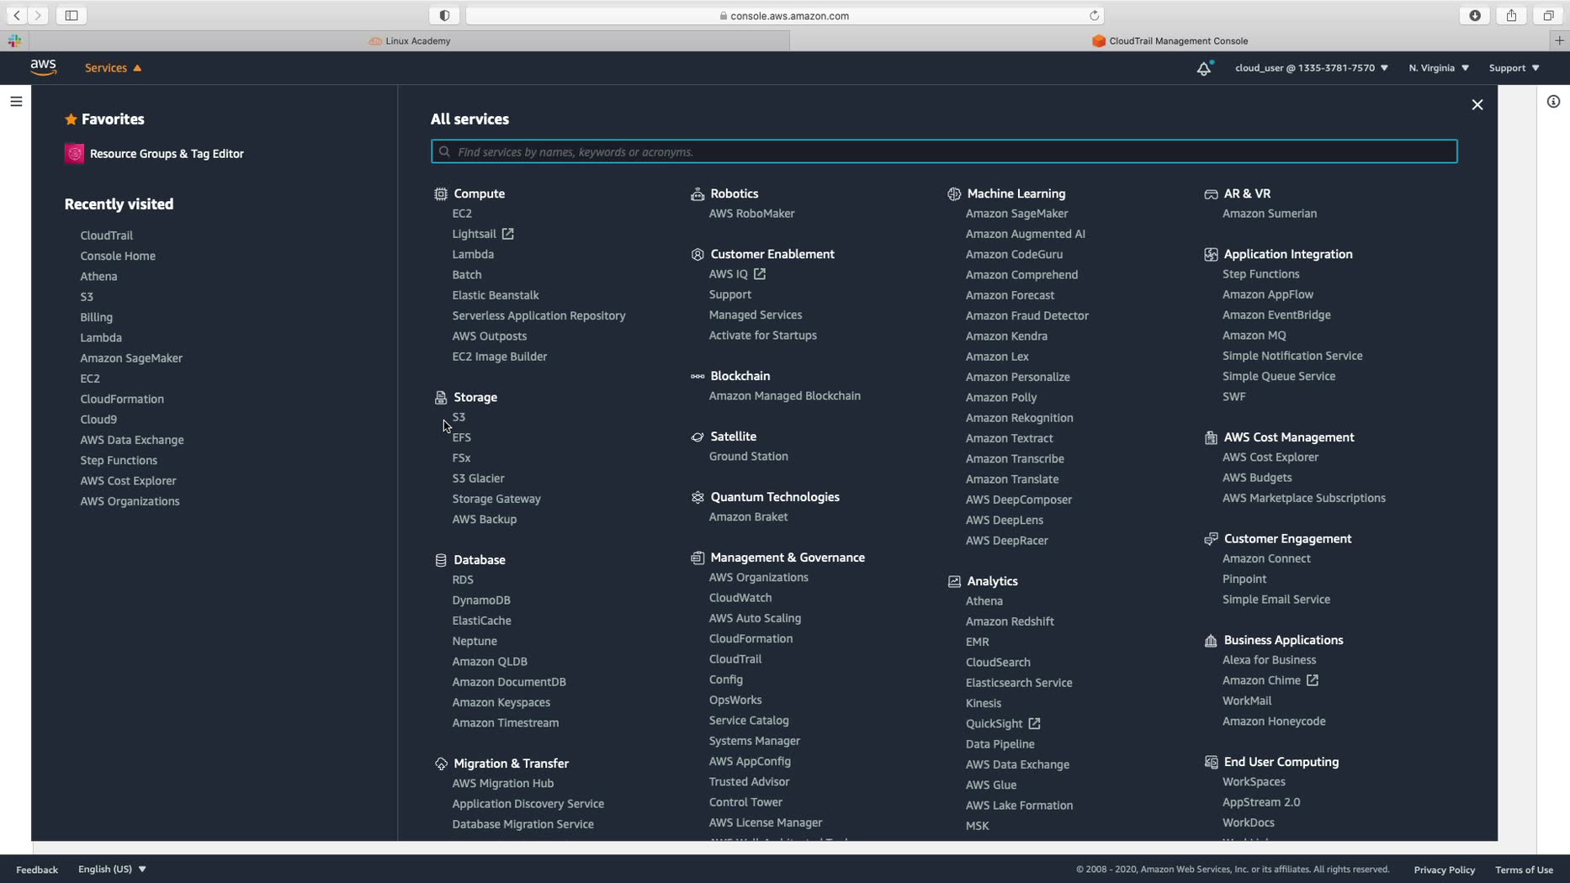The height and width of the screenshot is (883, 1570).
Task: Click the Business Applications category icon
Action: pyautogui.click(x=1211, y=640)
